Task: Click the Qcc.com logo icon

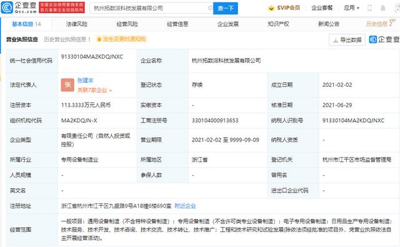Action: 7,7
